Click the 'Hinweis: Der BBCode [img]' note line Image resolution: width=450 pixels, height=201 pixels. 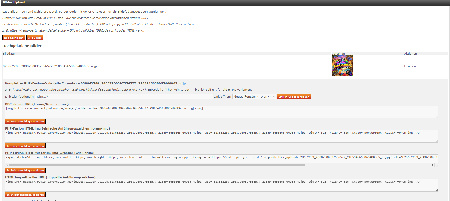(x=75, y=18)
